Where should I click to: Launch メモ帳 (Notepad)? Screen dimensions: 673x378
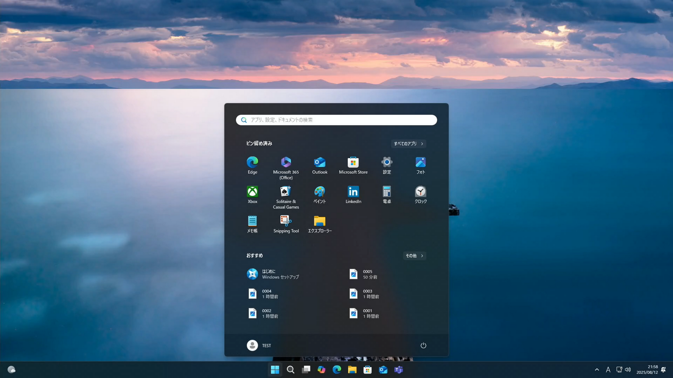(252, 222)
